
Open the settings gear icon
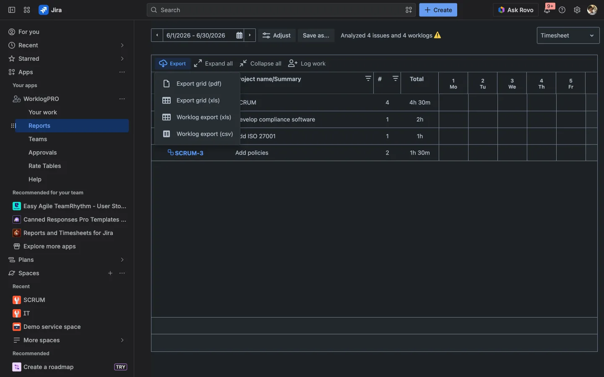577,10
